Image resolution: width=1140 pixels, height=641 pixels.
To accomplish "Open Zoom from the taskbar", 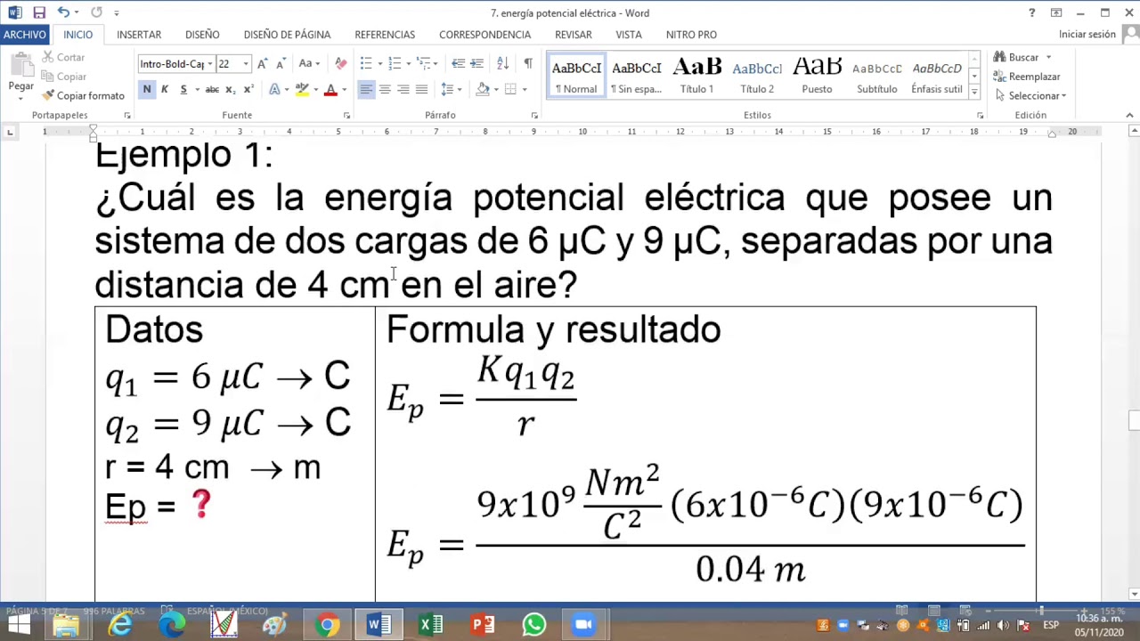I will (x=583, y=625).
